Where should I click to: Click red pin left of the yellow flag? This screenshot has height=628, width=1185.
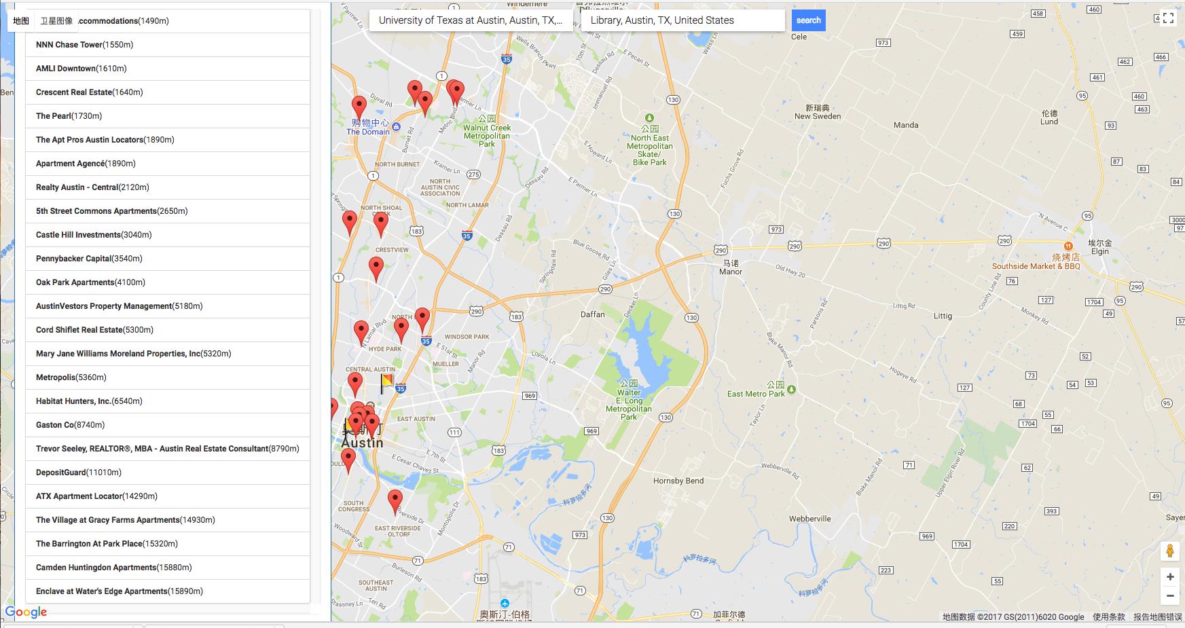(355, 385)
